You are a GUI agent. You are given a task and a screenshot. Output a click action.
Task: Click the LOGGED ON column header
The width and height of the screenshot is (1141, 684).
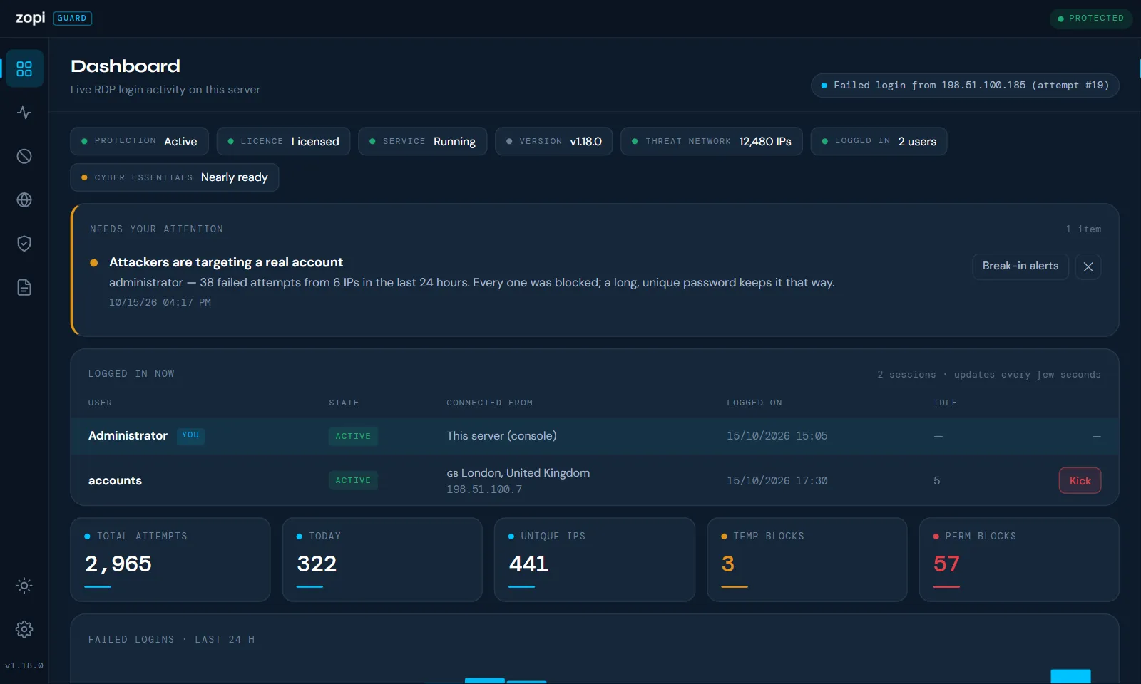[754, 403]
